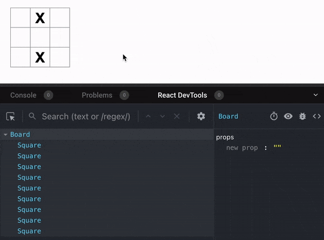Select the React DevTools tab

[x=182, y=95]
